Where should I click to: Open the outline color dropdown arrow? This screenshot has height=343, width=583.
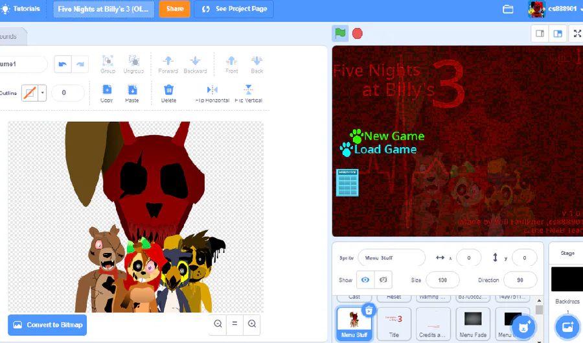click(42, 93)
